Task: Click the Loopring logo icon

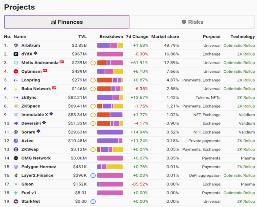Action: coord(16,80)
